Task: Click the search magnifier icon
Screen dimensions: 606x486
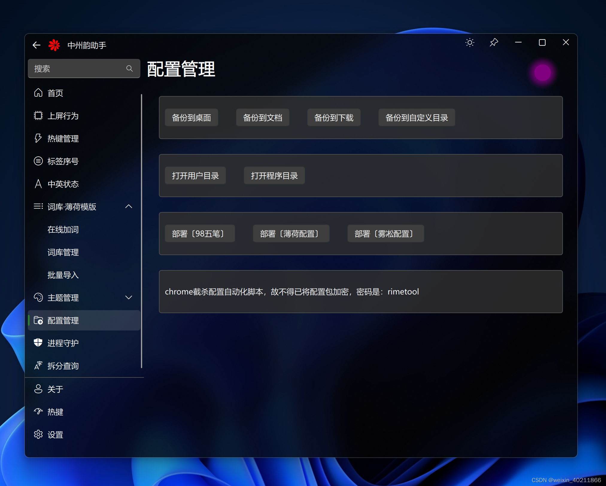Action: 129,68
